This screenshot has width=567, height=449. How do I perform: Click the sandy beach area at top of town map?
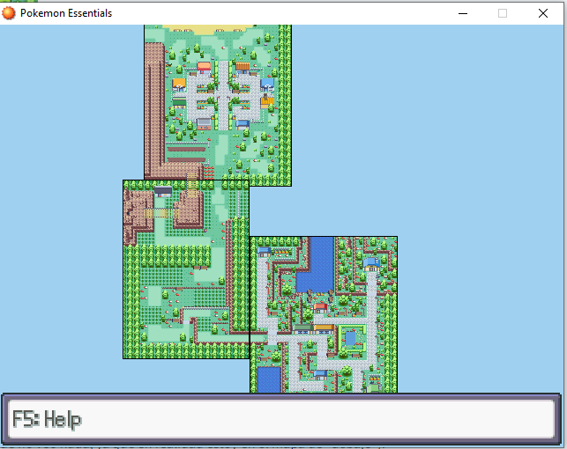[x=212, y=30]
